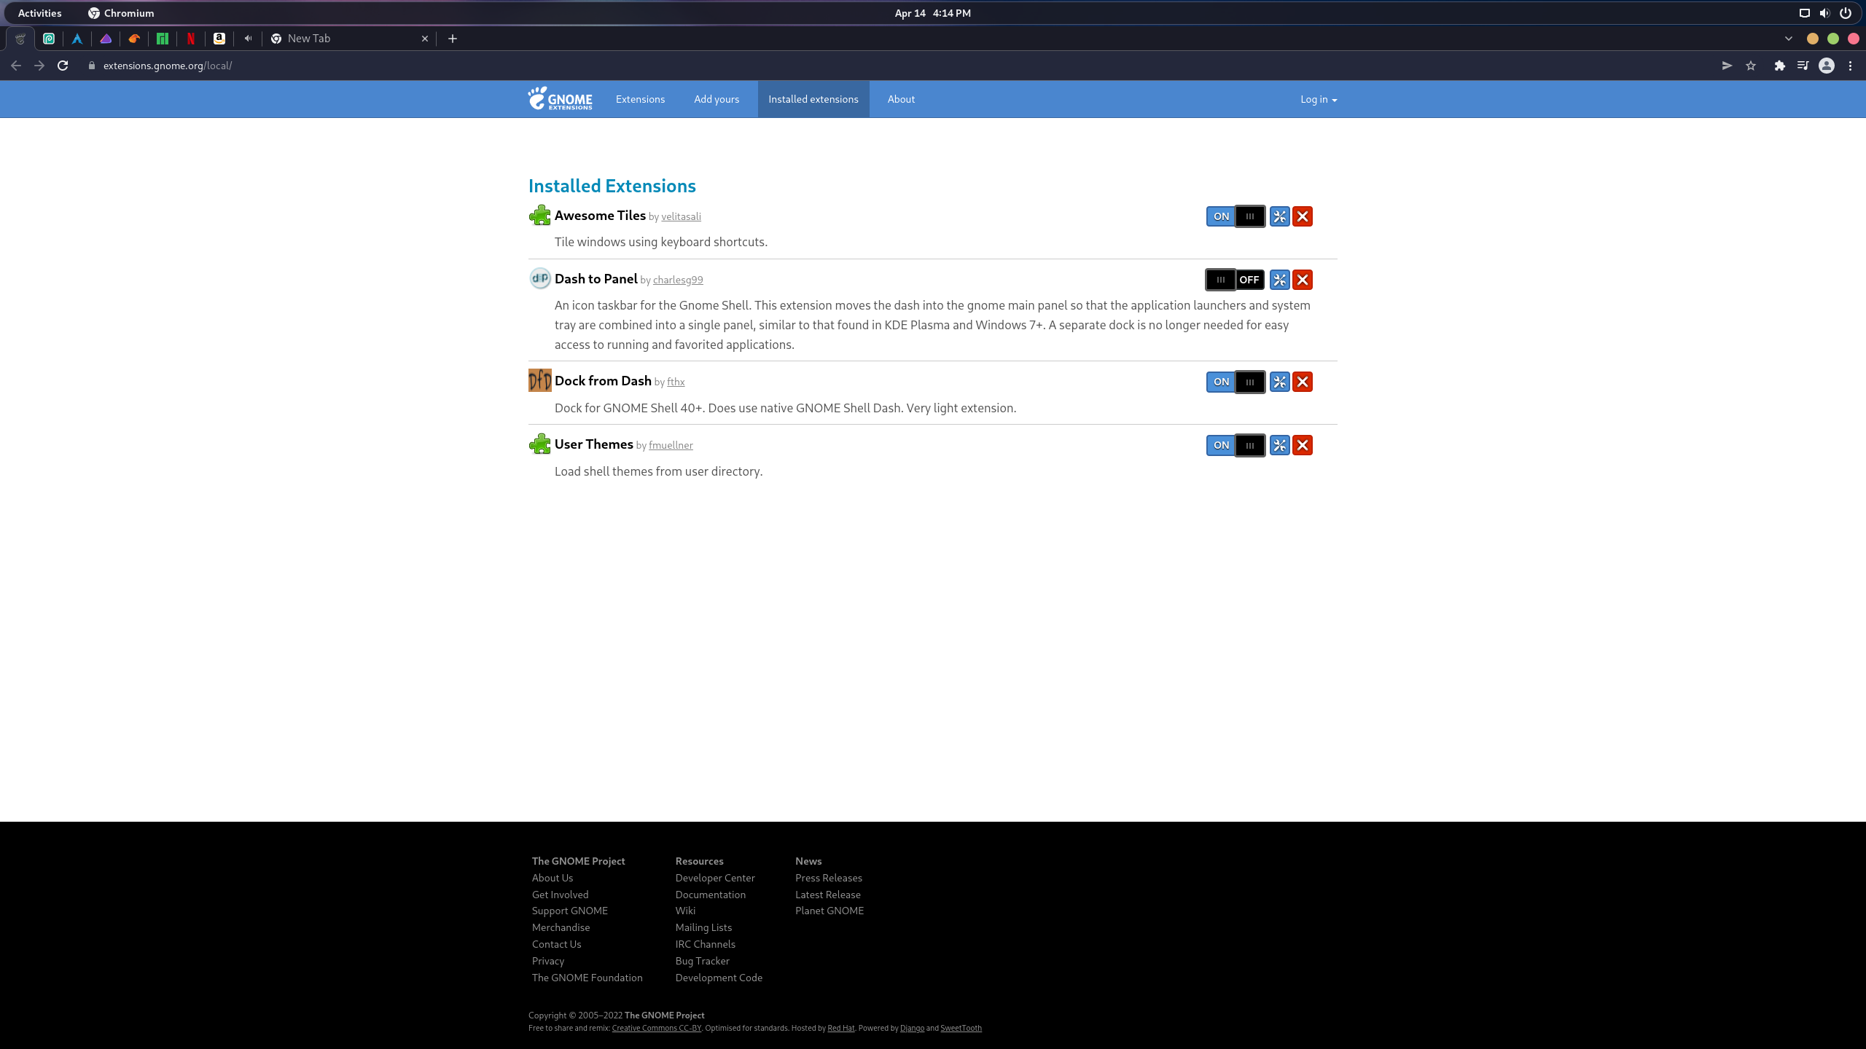
Task: Uninstall Awesome Tiles with the red X
Action: [x=1303, y=216]
